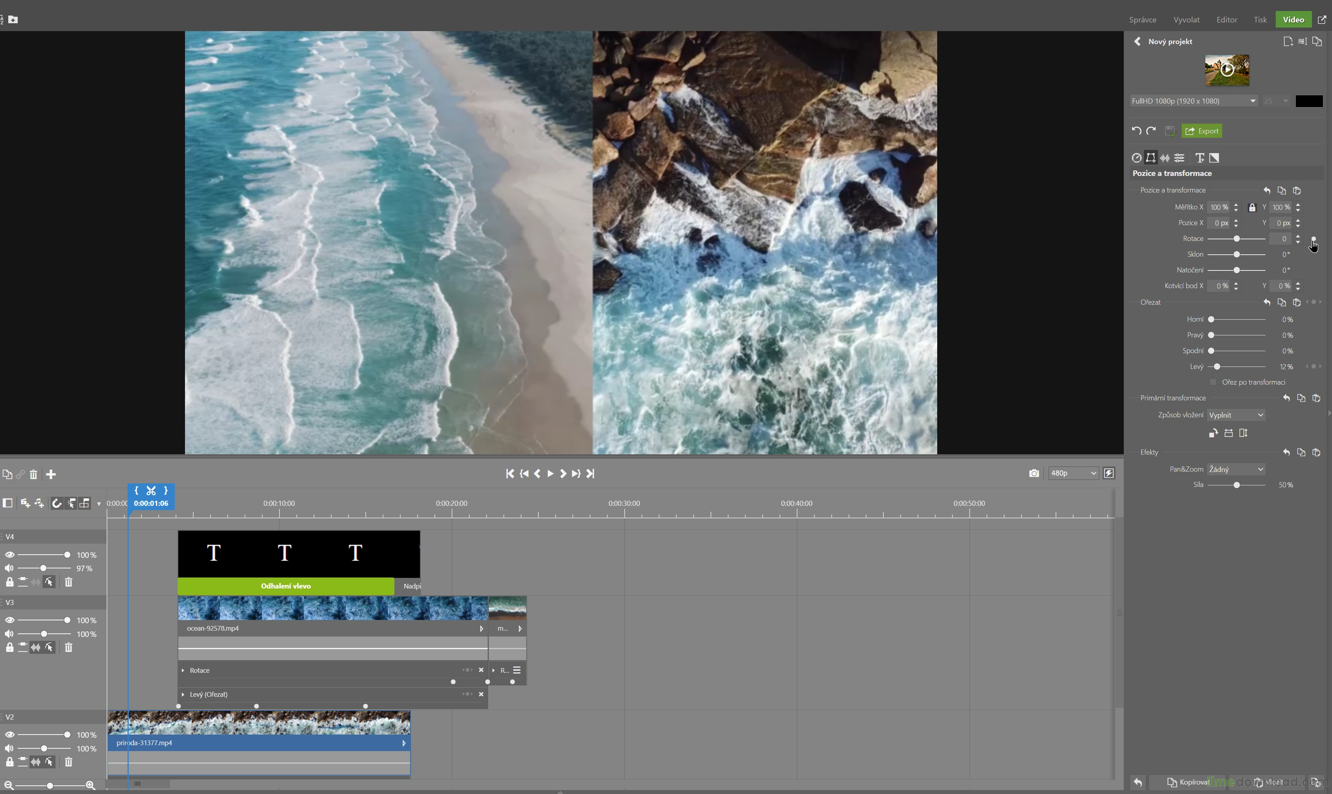
Task: Click the undo arrow icon
Action: click(1137, 131)
